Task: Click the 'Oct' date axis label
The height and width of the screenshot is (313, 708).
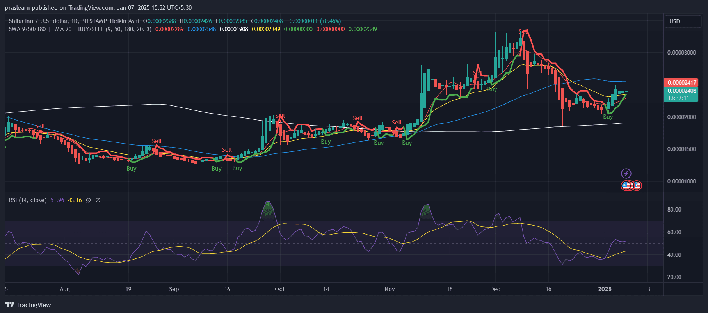Action: click(x=280, y=289)
